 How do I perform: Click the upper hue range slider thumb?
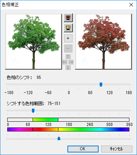tap(33, 111)
